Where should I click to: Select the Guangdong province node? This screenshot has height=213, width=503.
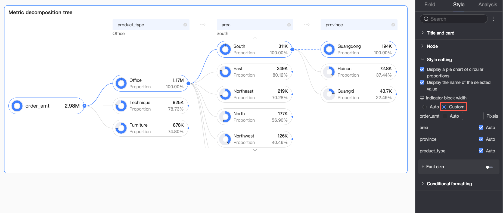click(x=358, y=49)
